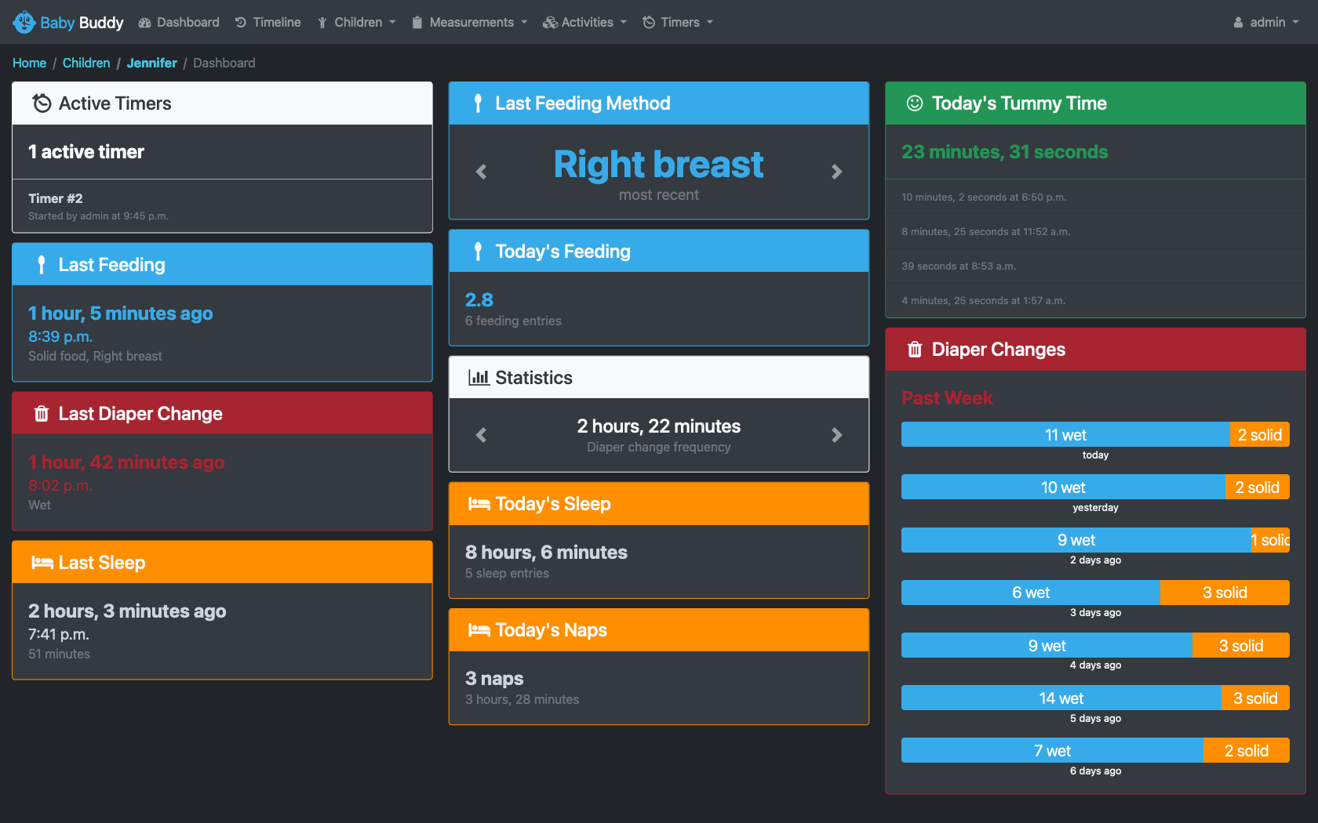The width and height of the screenshot is (1318, 823).
Task: Click the Active Timers clock icon
Action: click(x=42, y=103)
